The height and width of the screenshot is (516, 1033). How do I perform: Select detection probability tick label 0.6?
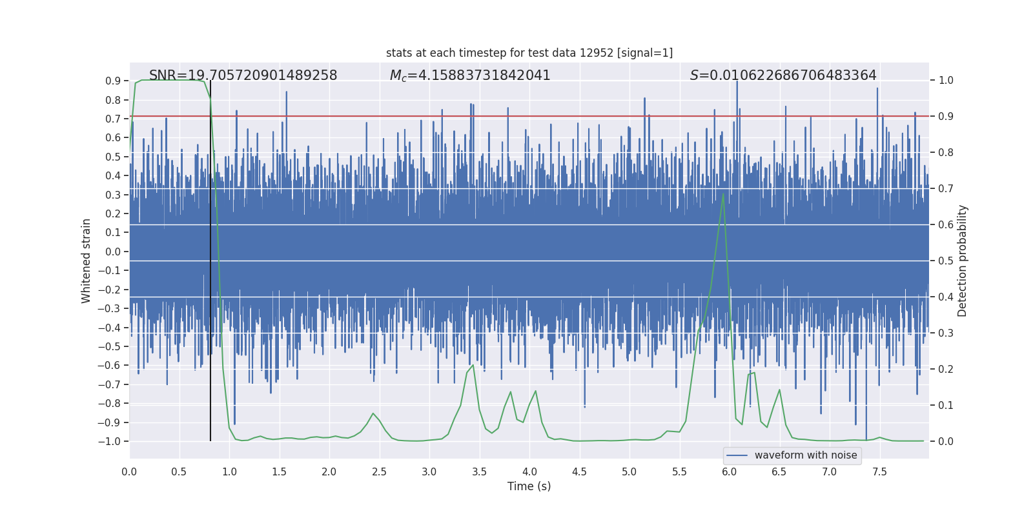click(946, 225)
